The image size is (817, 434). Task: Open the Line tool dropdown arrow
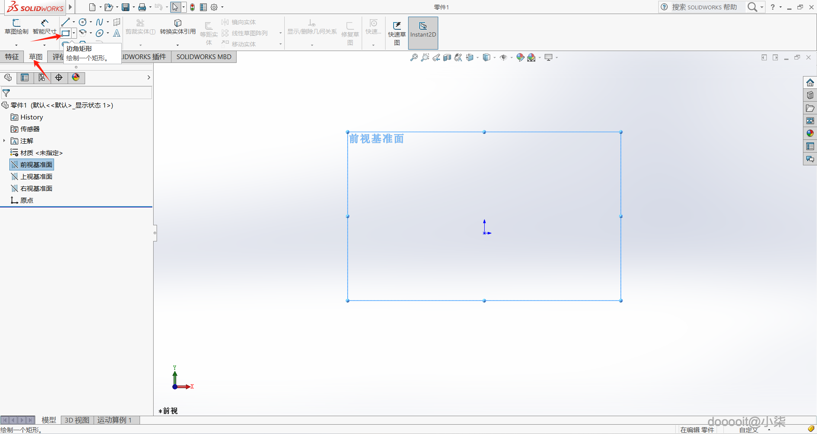(74, 22)
